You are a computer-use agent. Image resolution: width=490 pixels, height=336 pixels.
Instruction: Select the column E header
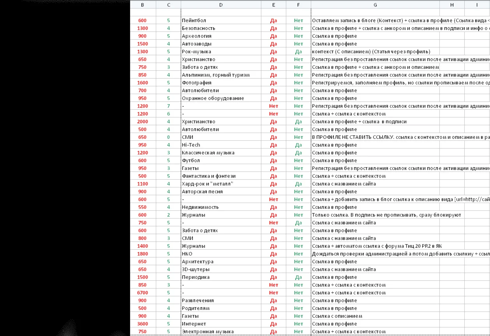(x=273, y=5)
